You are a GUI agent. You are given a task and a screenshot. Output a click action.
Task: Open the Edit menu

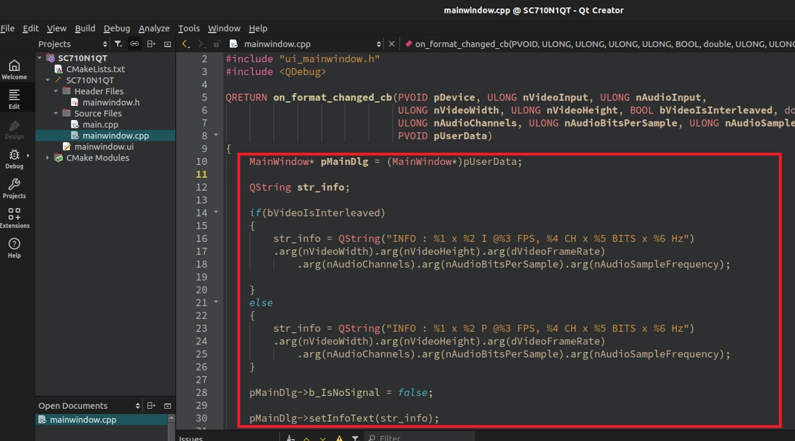coord(30,28)
